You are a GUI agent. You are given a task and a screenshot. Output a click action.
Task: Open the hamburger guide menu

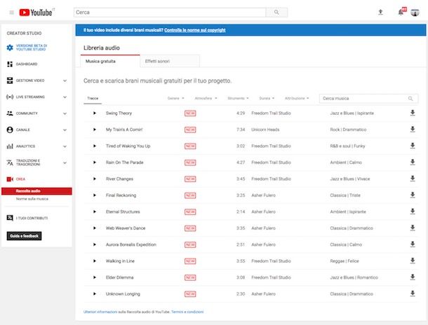point(11,13)
